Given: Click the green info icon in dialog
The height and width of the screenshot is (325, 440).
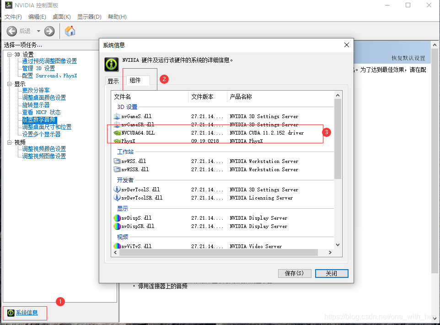Looking at the screenshot, I should (x=112, y=65).
